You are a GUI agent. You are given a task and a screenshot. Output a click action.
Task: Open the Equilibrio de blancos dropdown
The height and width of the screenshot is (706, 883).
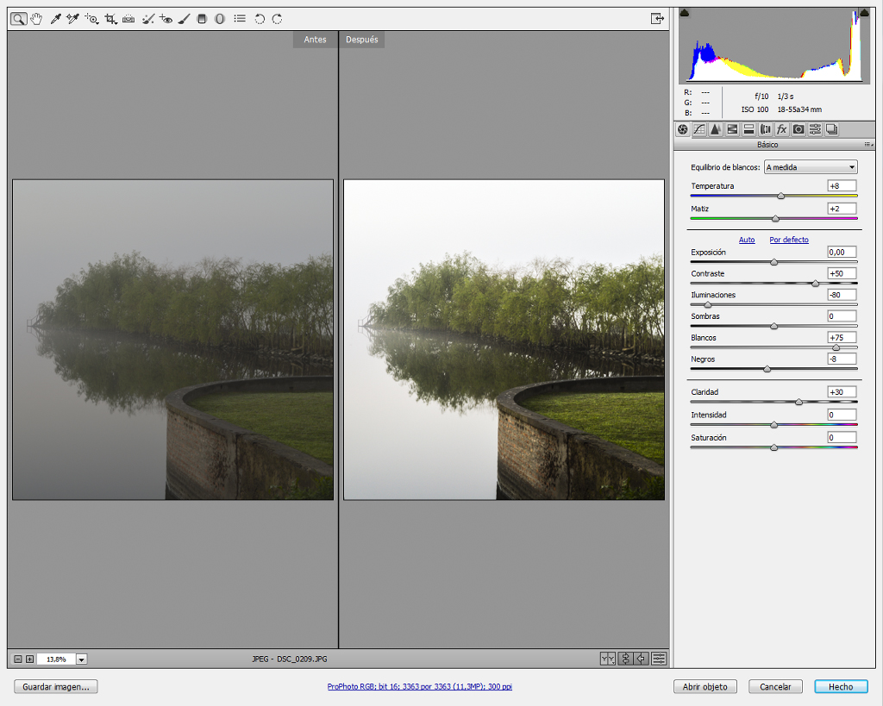pos(811,167)
